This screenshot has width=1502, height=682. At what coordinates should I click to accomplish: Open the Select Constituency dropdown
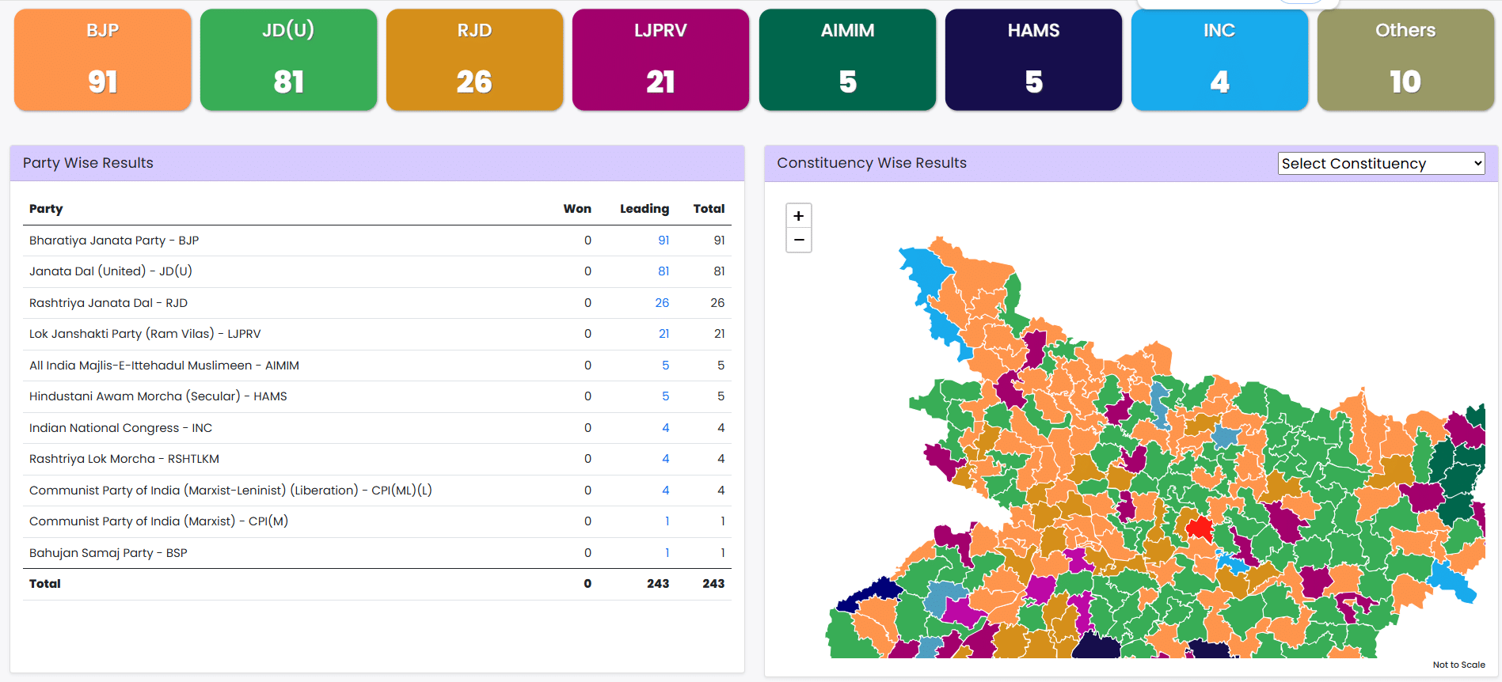click(x=1380, y=164)
